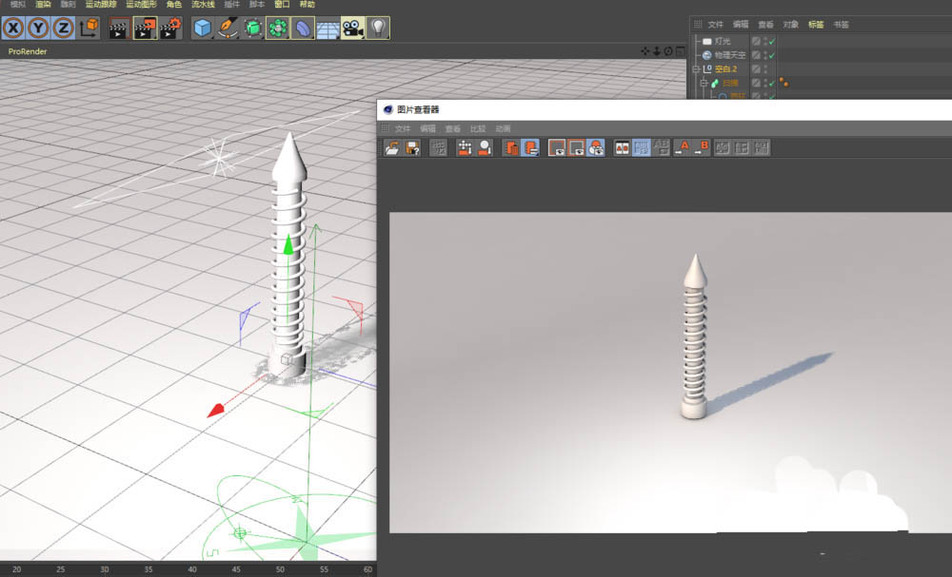This screenshot has height=577, width=952.
Task: Select the 空白.2 null object
Action: (x=725, y=69)
